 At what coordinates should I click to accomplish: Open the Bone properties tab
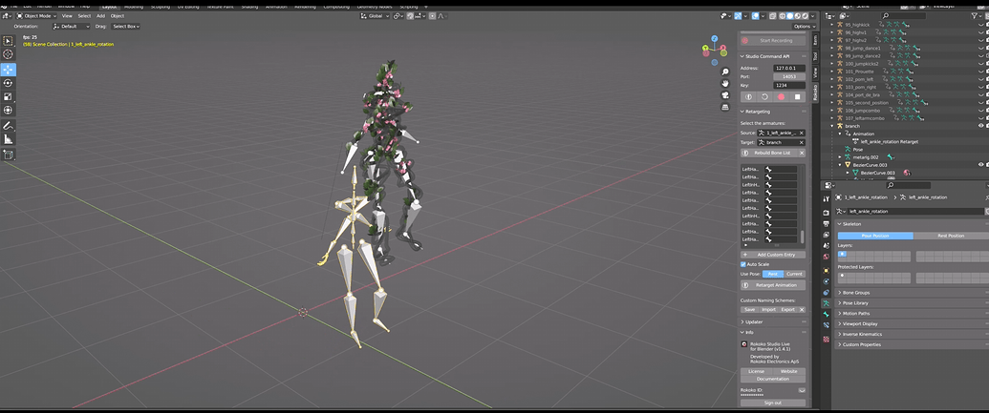pos(826,314)
